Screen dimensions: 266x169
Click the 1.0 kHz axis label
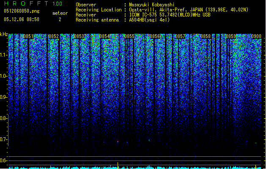tap(4, 76)
